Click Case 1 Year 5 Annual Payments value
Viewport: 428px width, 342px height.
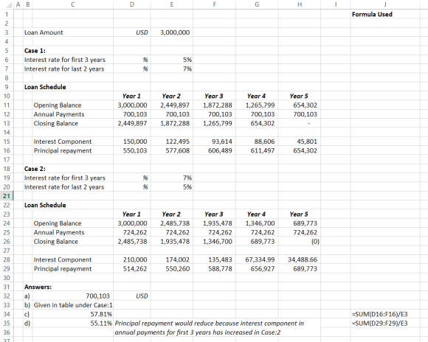pos(306,114)
